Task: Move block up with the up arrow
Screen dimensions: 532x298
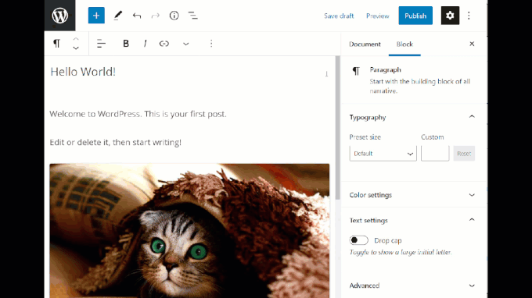Action: click(76, 39)
